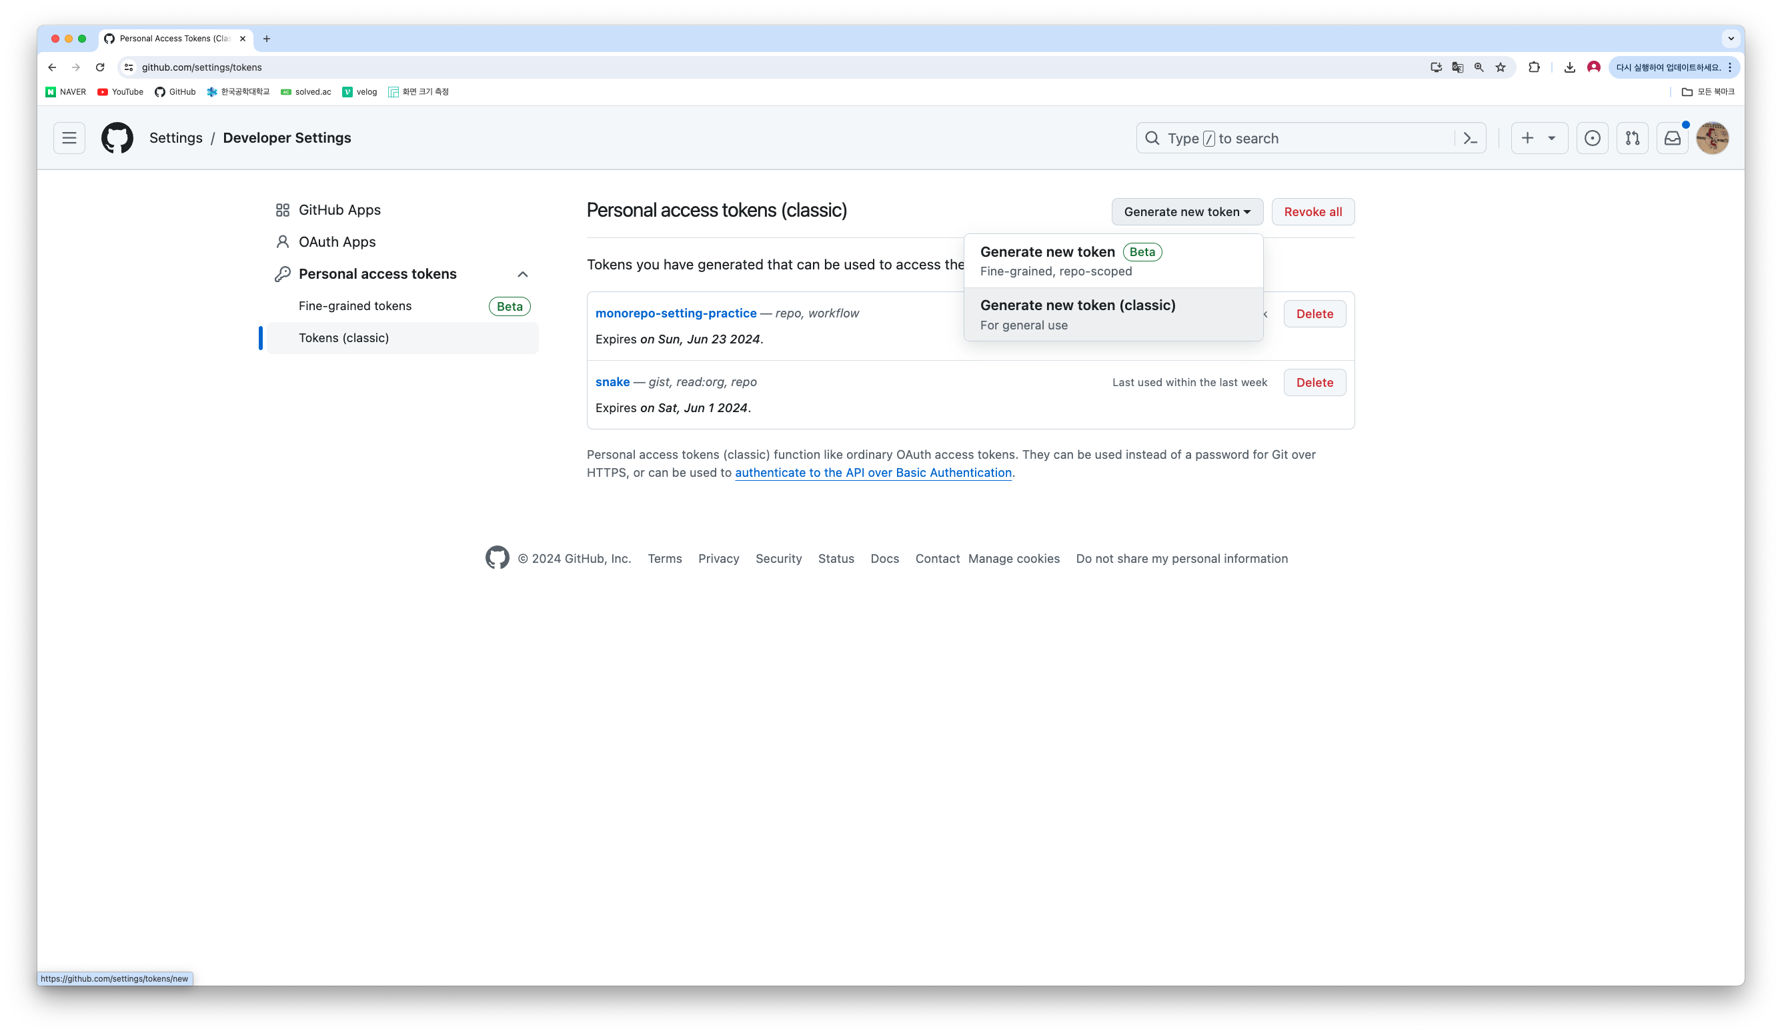Image resolution: width=1782 pixels, height=1035 pixels.
Task: Click the Revoke all button
Action: tap(1312, 212)
